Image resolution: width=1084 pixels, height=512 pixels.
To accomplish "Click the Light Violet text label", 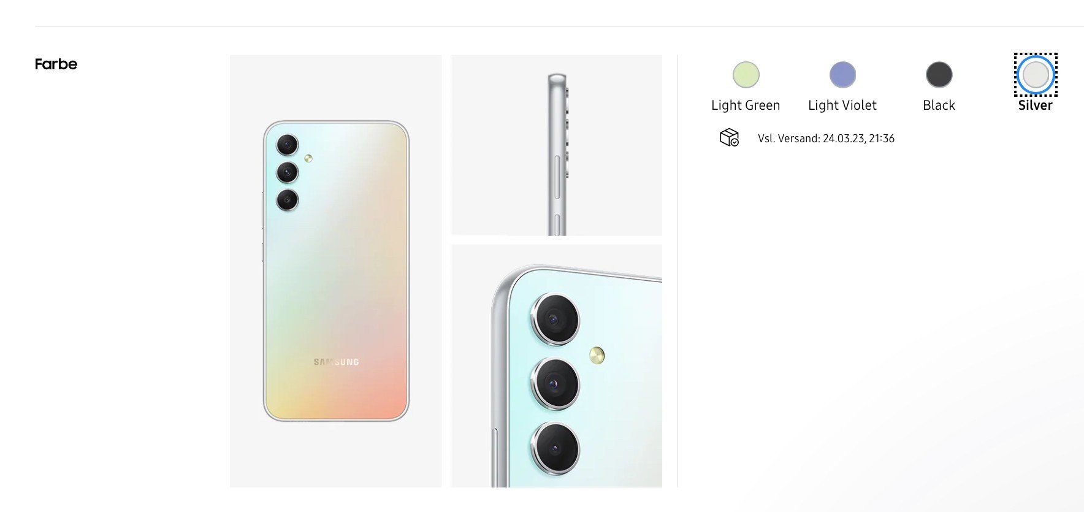I will coord(842,105).
